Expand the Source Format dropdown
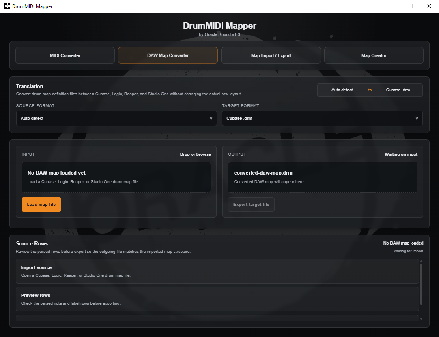 click(x=116, y=118)
